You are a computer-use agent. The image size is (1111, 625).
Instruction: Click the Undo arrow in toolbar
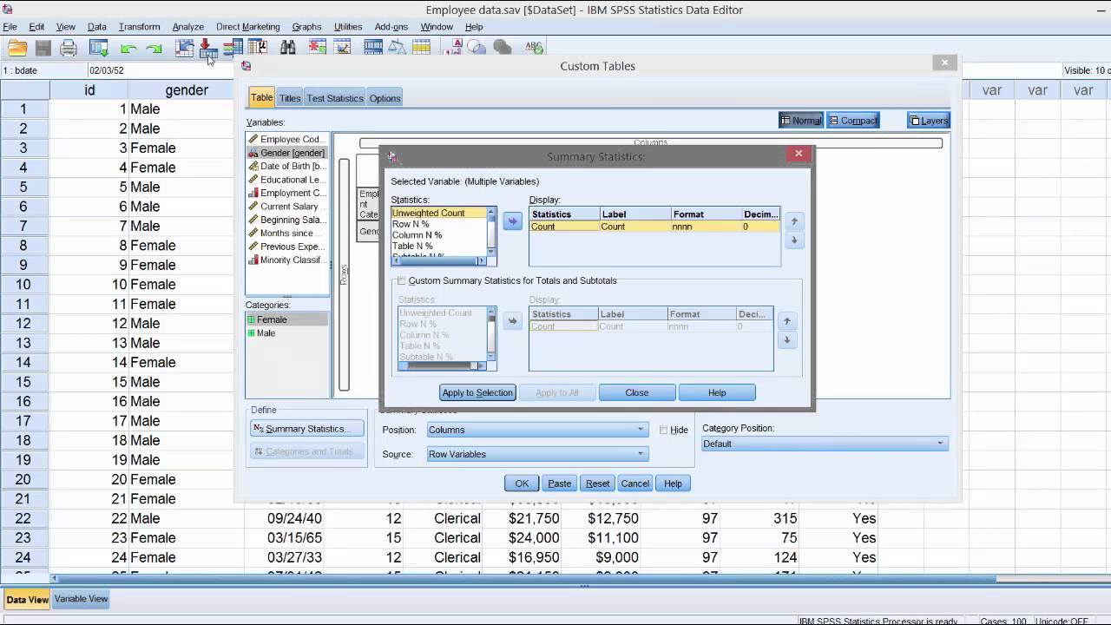click(x=128, y=49)
